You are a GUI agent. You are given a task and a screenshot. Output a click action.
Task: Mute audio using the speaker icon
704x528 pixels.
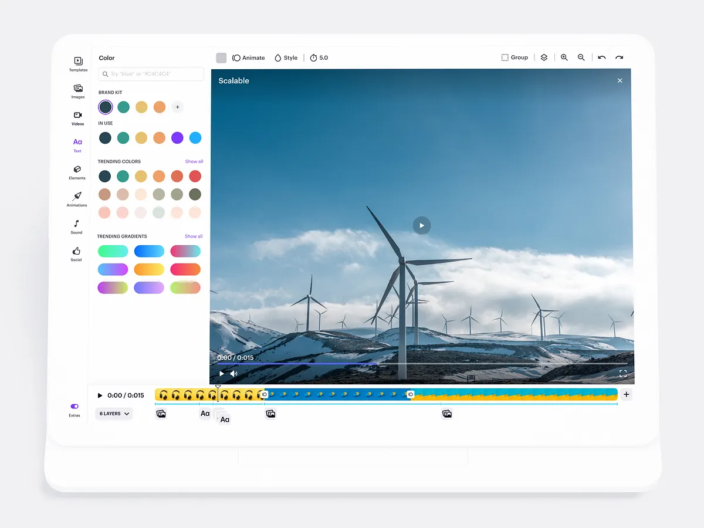233,373
